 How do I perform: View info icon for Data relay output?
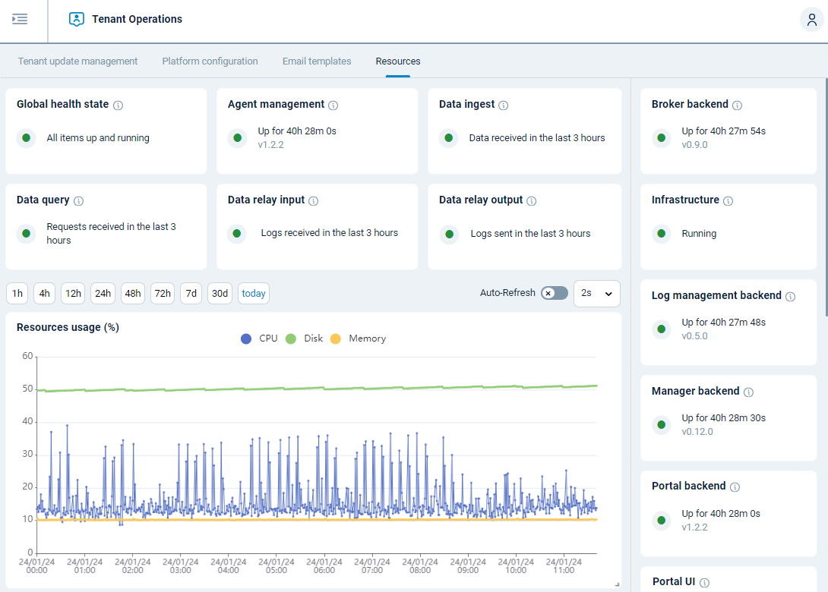(x=532, y=201)
